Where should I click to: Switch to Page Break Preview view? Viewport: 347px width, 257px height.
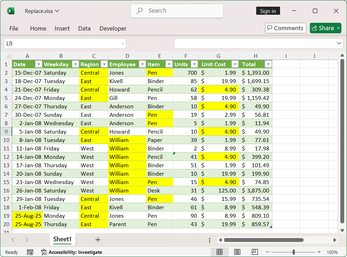(x=255, y=252)
